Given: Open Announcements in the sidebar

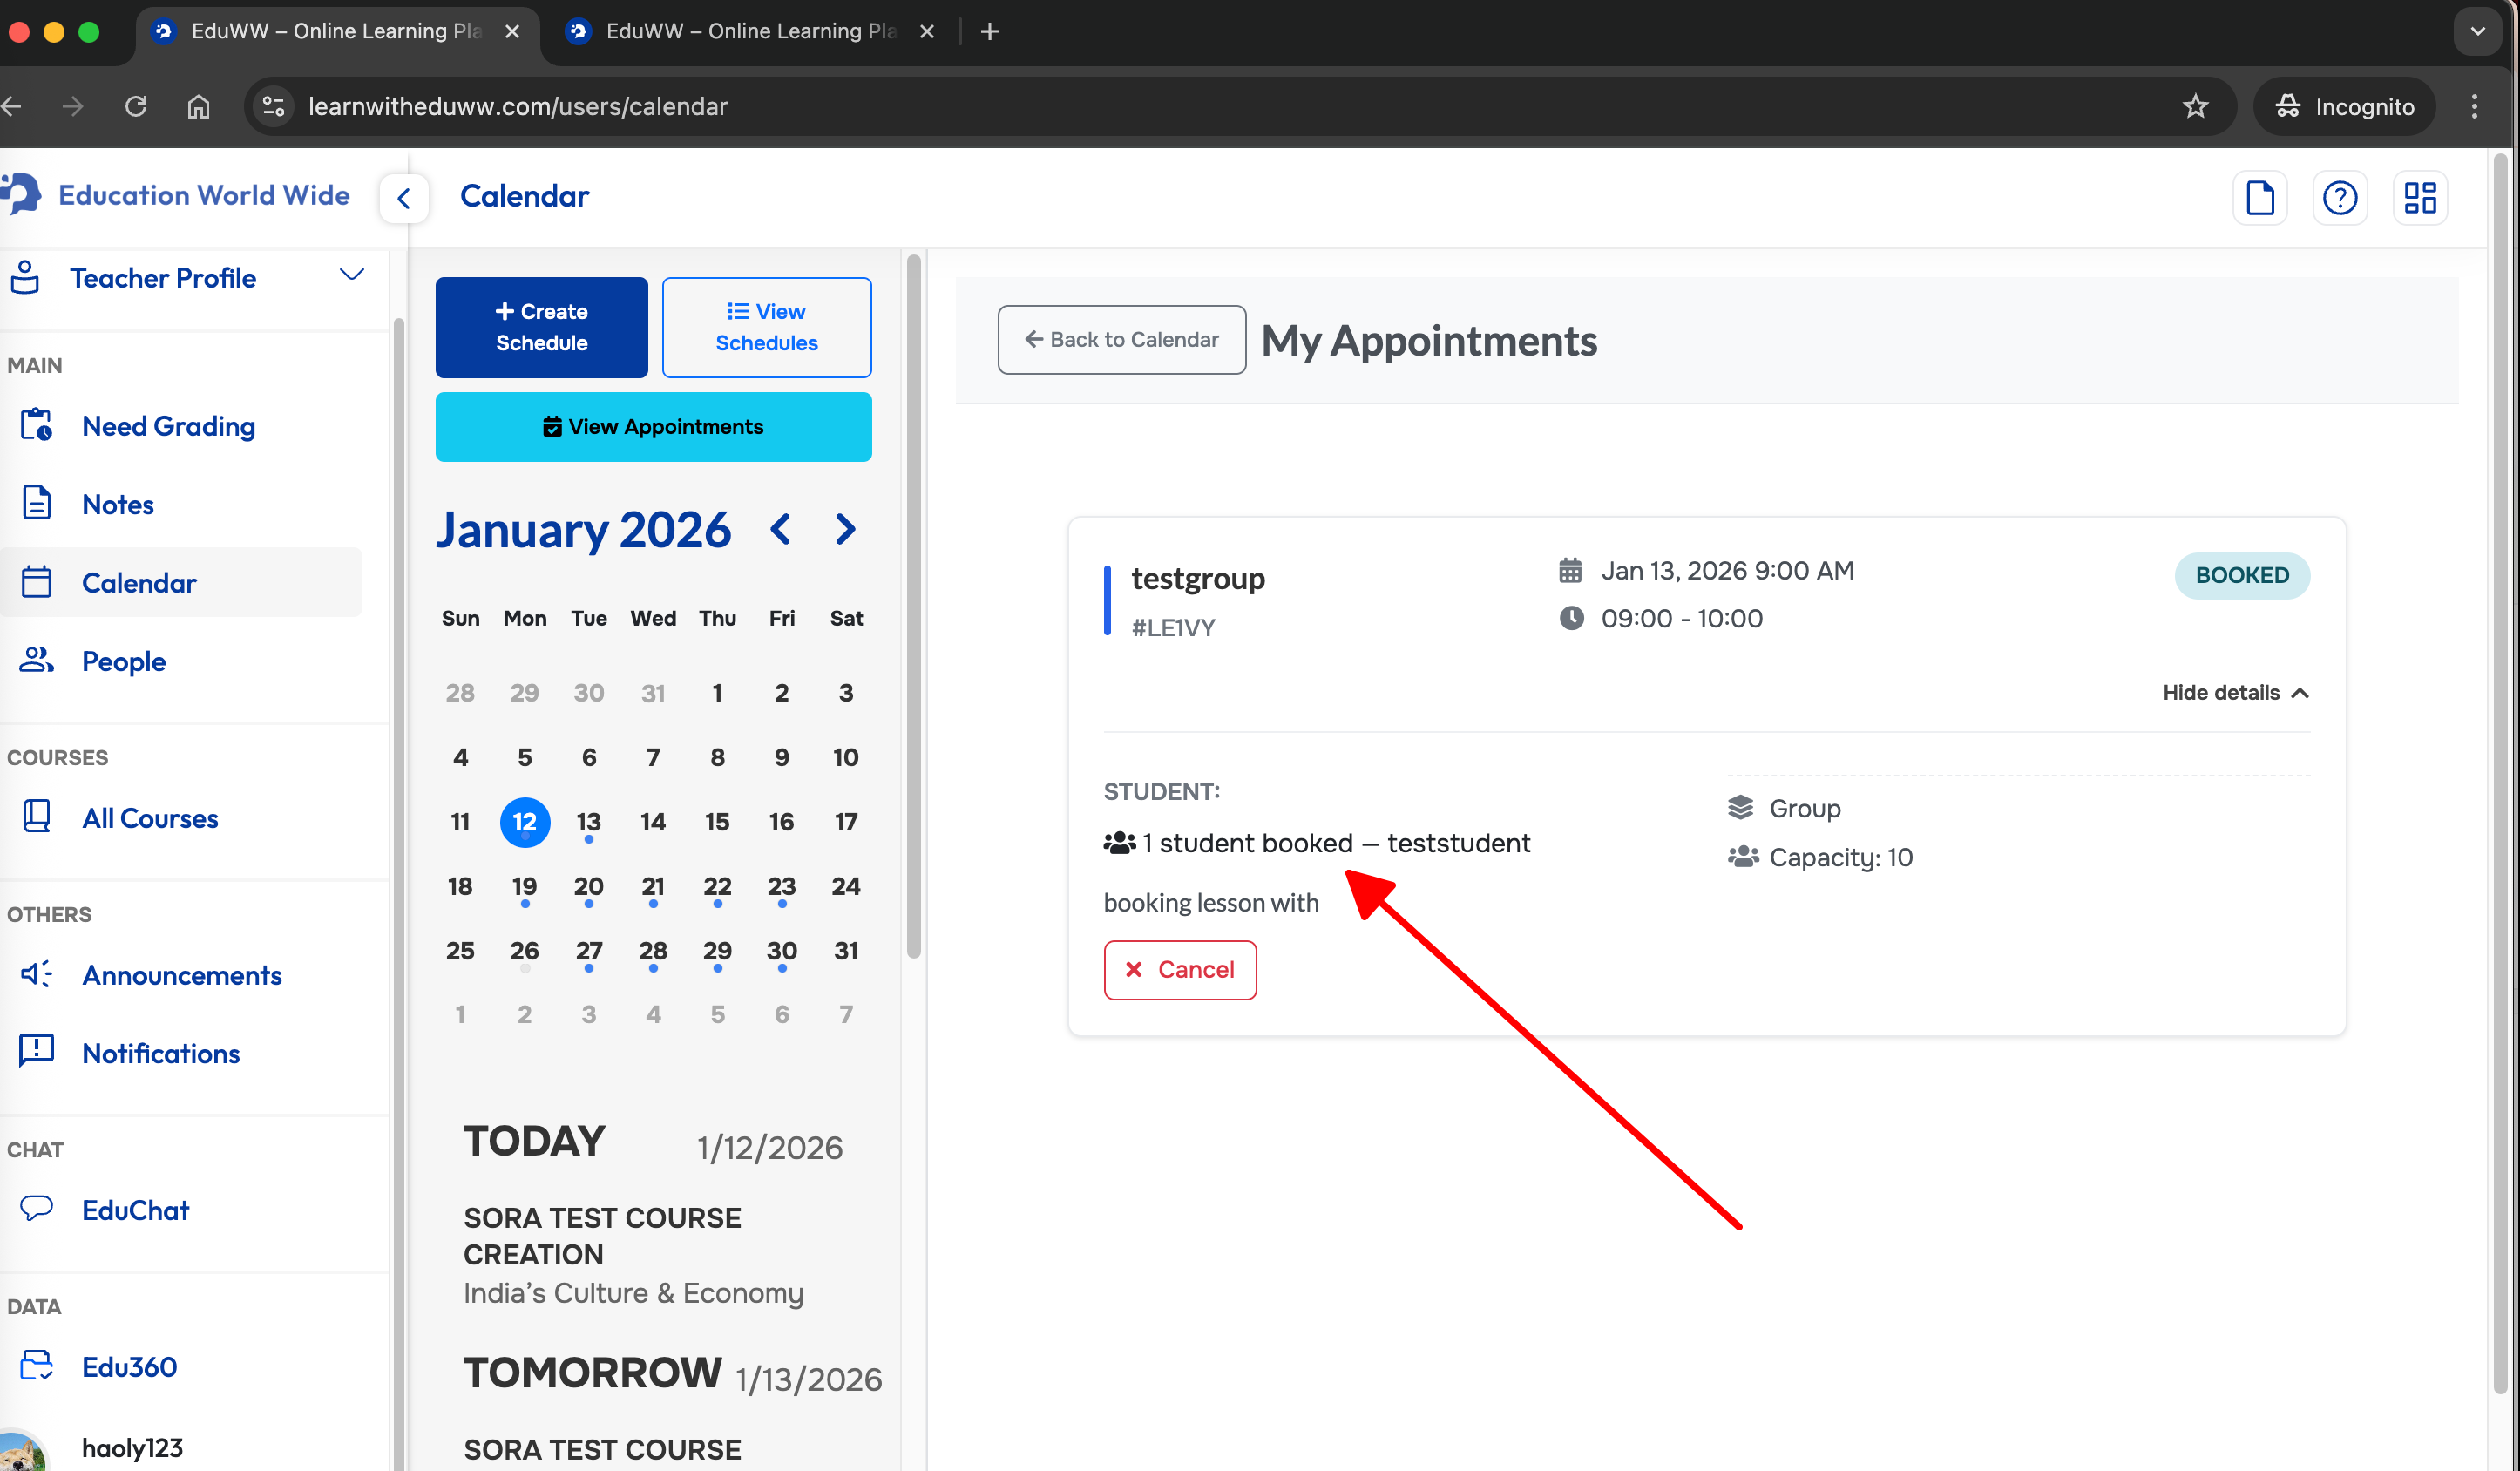Looking at the screenshot, I should click(181, 975).
